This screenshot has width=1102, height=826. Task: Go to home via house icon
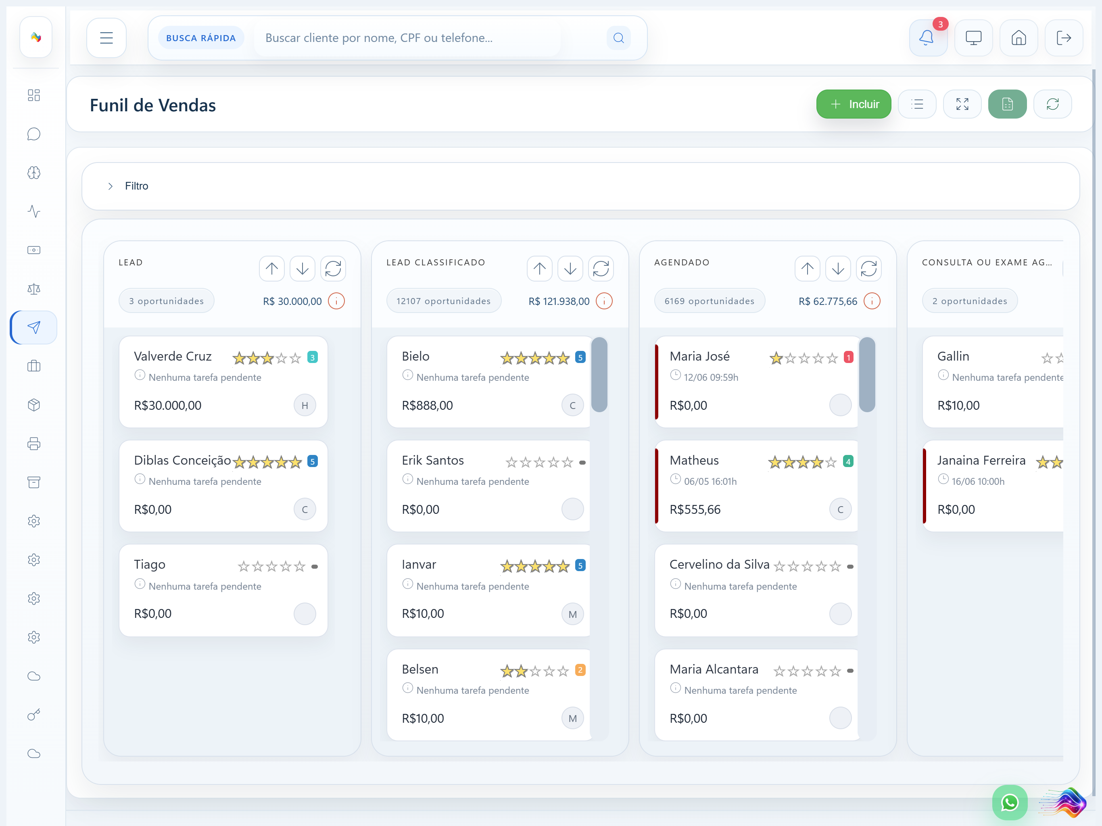tap(1019, 38)
